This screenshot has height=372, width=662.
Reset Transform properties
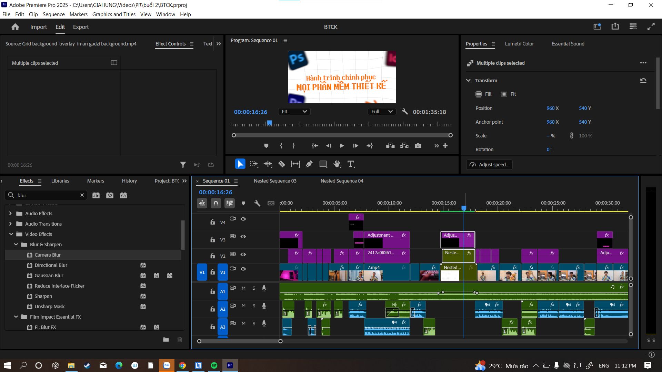[643, 81]
